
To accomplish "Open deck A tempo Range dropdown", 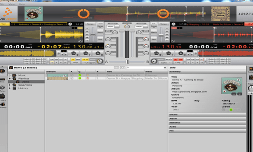I will point(100,26).
